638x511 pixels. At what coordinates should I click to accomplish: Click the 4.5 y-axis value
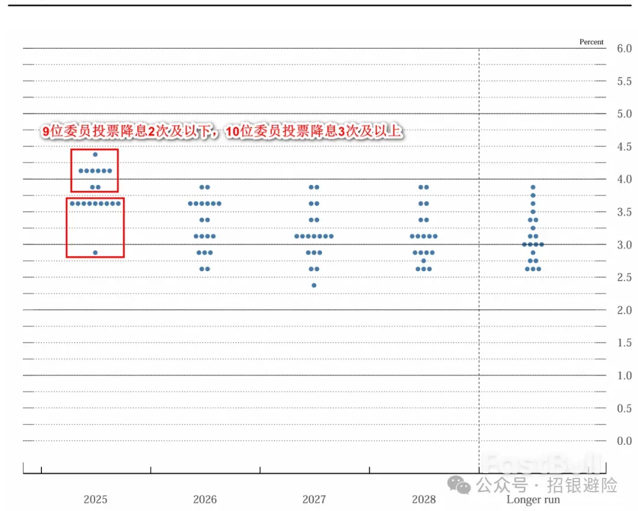coord(624,147)
